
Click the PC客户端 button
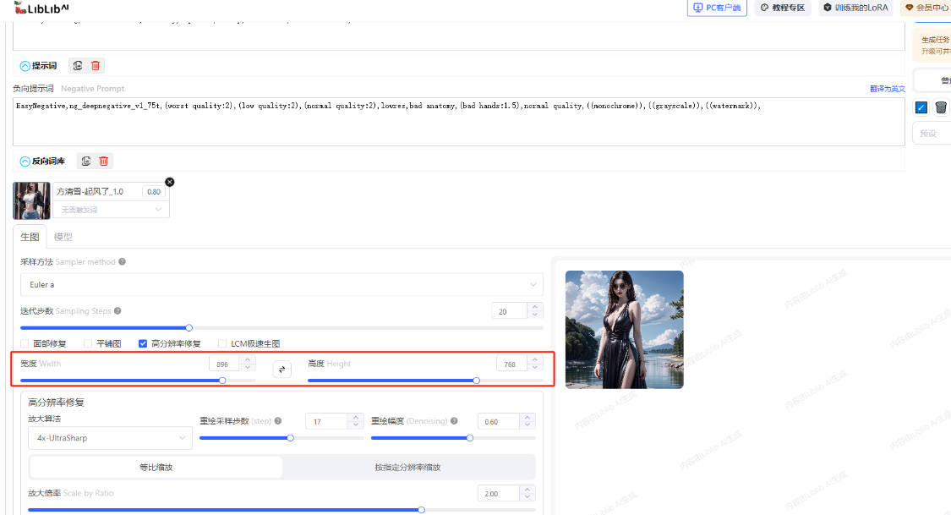coord(716,8)
